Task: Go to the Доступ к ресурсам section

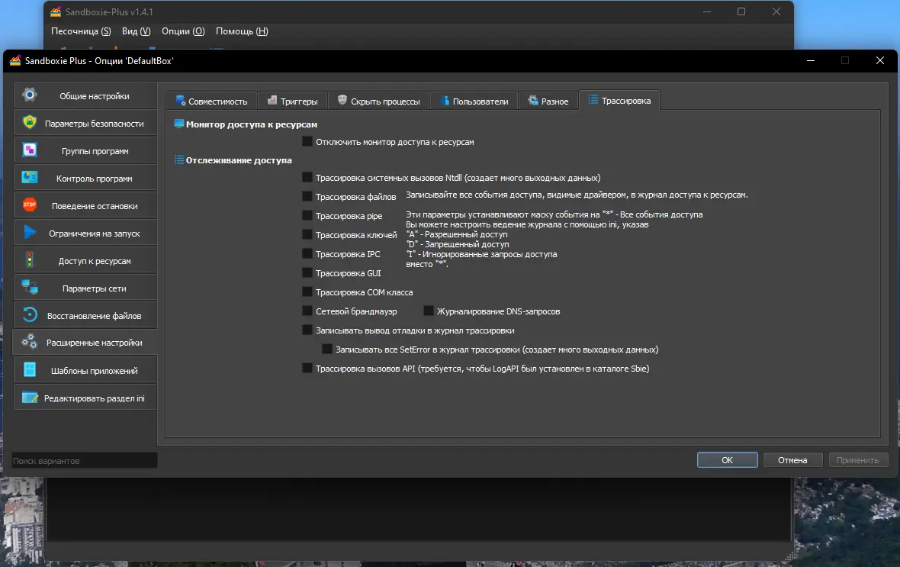Action: 85,260
